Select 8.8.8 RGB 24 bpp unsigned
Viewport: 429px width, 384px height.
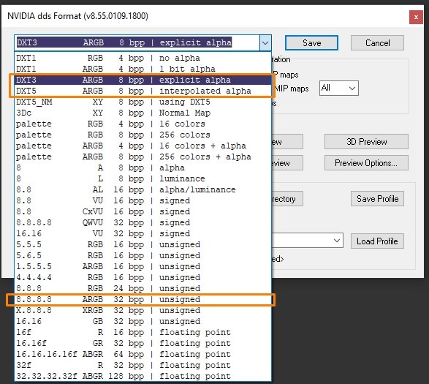(x=143, y=288)
